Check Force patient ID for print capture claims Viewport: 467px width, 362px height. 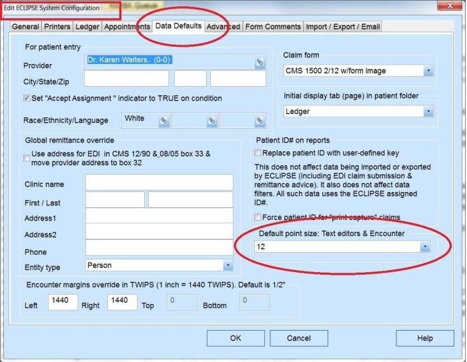click(x=258, y=217)
